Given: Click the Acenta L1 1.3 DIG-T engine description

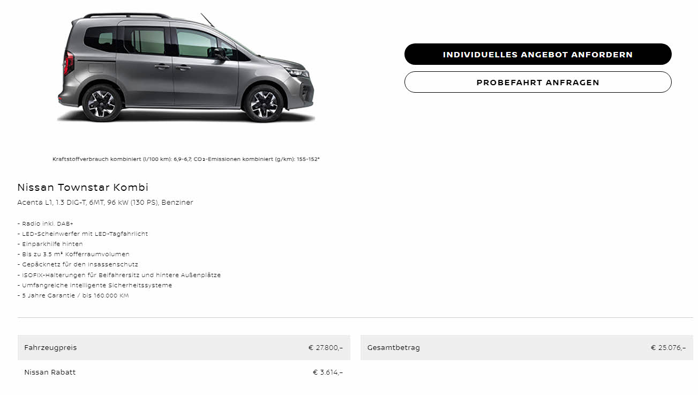Looking at the screenshot, I should [105, 202].
